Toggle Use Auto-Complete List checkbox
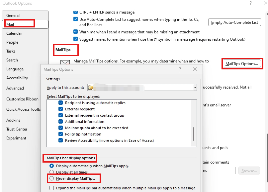268x192 pixels. coord(75,19)
